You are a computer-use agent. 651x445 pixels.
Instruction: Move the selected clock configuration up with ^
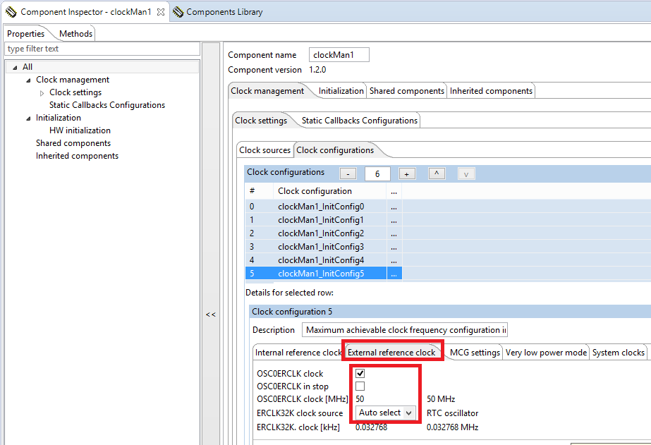(437, 173)
